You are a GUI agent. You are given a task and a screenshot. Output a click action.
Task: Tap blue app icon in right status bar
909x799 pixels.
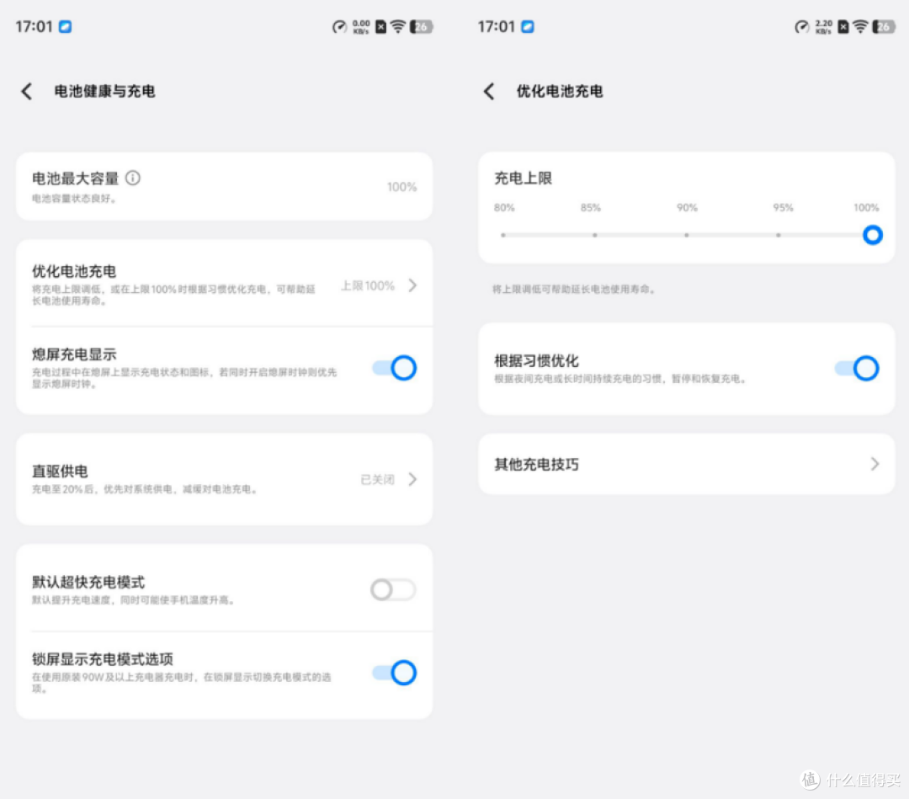528,27
